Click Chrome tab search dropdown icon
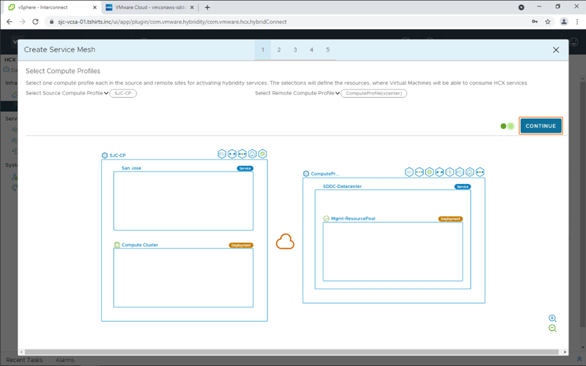The image size is (586, 366). coord(521,7)
